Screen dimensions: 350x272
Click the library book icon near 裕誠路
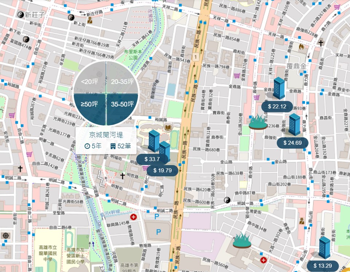click(x=168, y=128)
